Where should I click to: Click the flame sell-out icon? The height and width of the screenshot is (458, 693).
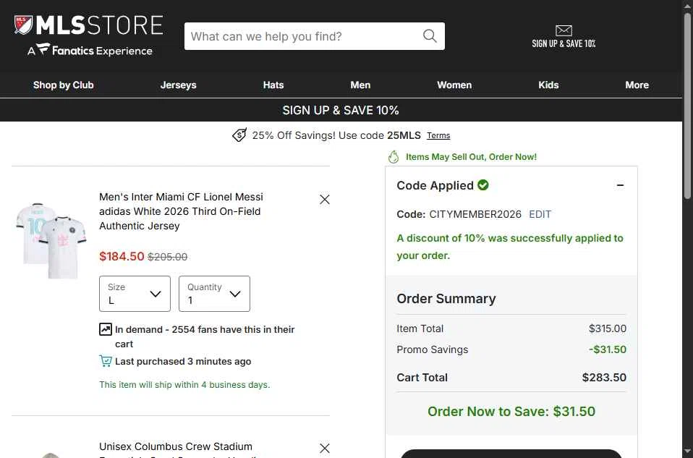[394, 156]
